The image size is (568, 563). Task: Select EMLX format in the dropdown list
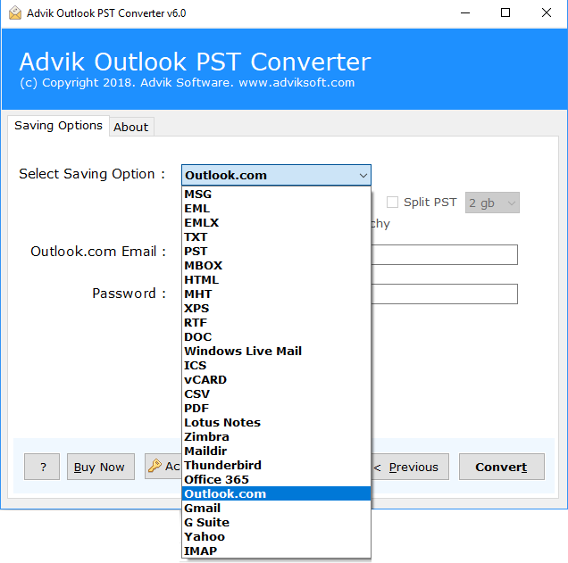[x=276, y=222]
